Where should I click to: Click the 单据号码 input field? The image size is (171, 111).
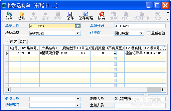[140, 26]
